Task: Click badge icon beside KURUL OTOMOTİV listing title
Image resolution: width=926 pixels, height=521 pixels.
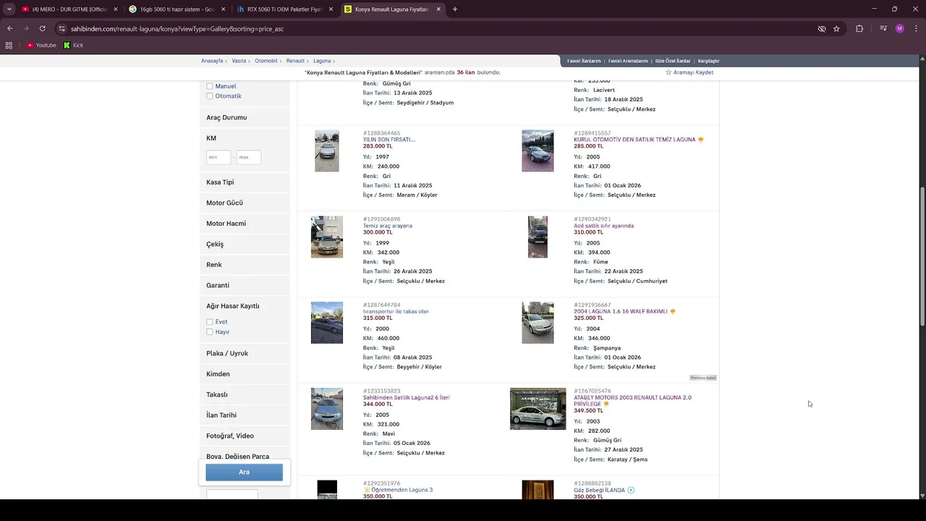Action: (x=700, y=140)
